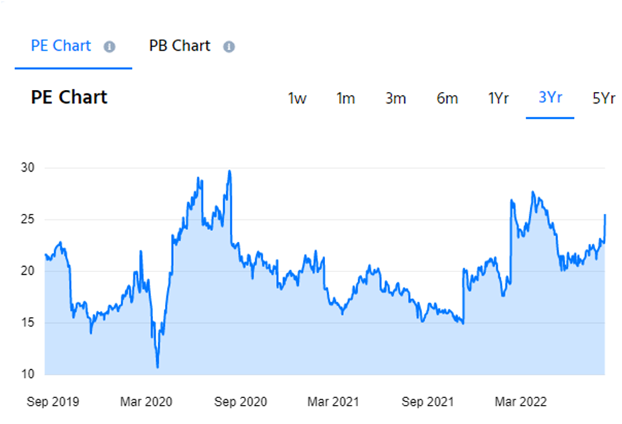Click the chart peak near Sep 2020
The height and width of the screenshot is (424, 622).
[229, 172]
